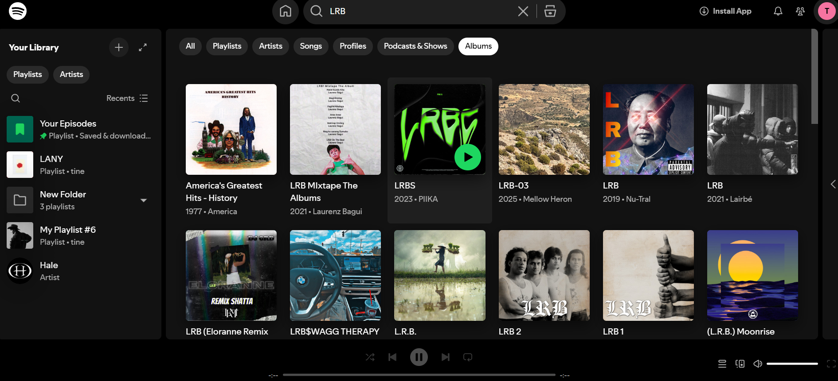Screen dimensions: 838x381
Task: Expand the New Folder arrow
Action: [x=144, y=200]
